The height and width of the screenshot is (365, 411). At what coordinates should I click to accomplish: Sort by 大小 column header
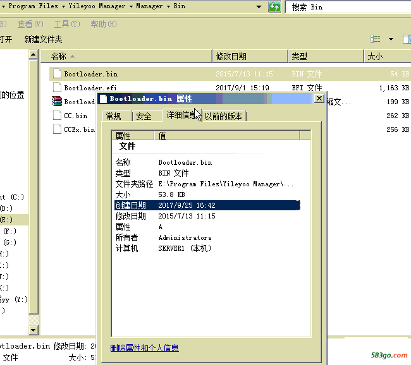(388, 56)
